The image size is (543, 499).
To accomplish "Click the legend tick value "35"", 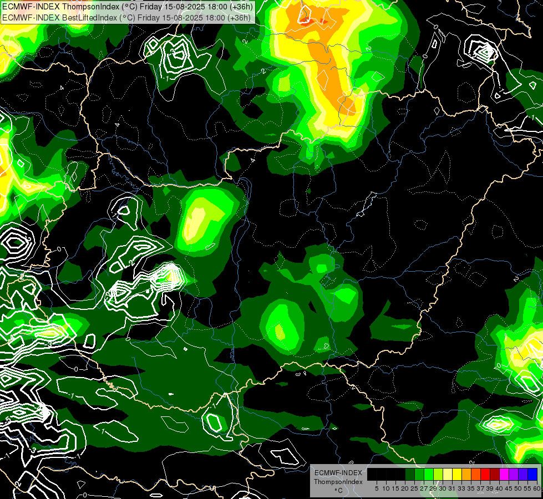I will pos(471,488).
